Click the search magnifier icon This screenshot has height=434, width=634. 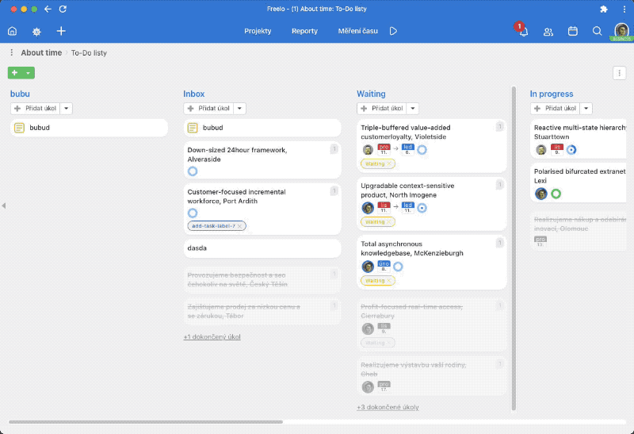coord(598,32)
